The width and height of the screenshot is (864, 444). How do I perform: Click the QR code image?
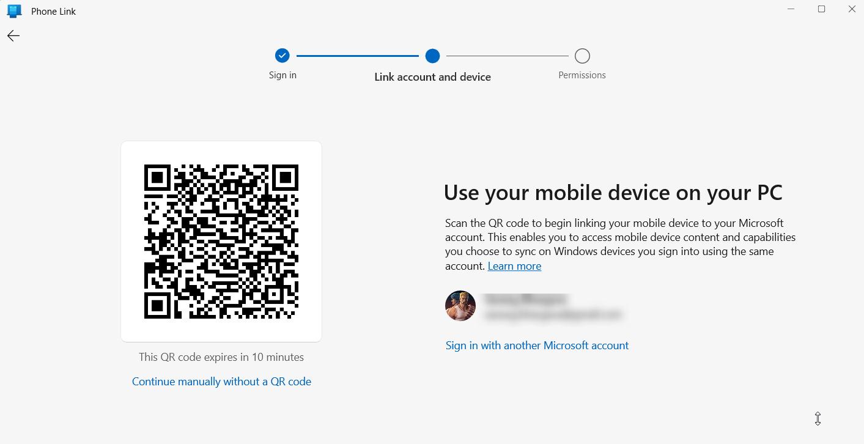tap(221, 242)
